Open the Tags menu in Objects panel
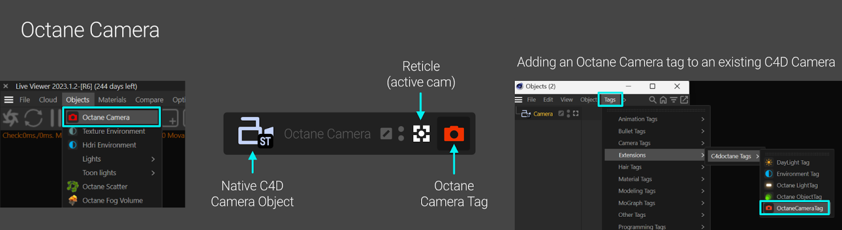Viewport: 842px width, 230px height. click(610, 100)
